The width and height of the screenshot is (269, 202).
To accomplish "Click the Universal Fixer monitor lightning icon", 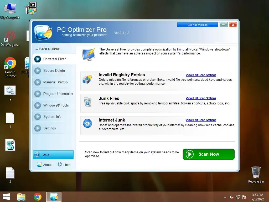I will coord(88,54).
